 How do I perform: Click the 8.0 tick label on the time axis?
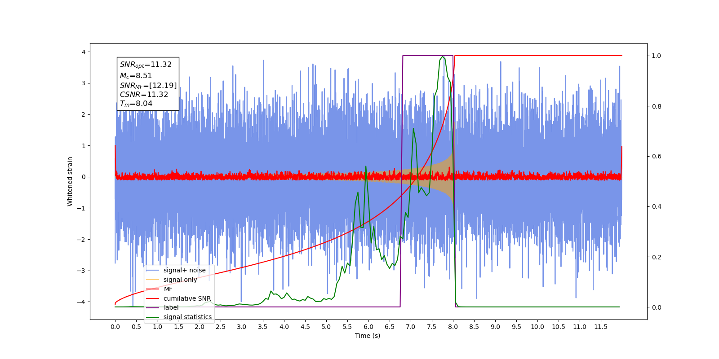point(453,327)
